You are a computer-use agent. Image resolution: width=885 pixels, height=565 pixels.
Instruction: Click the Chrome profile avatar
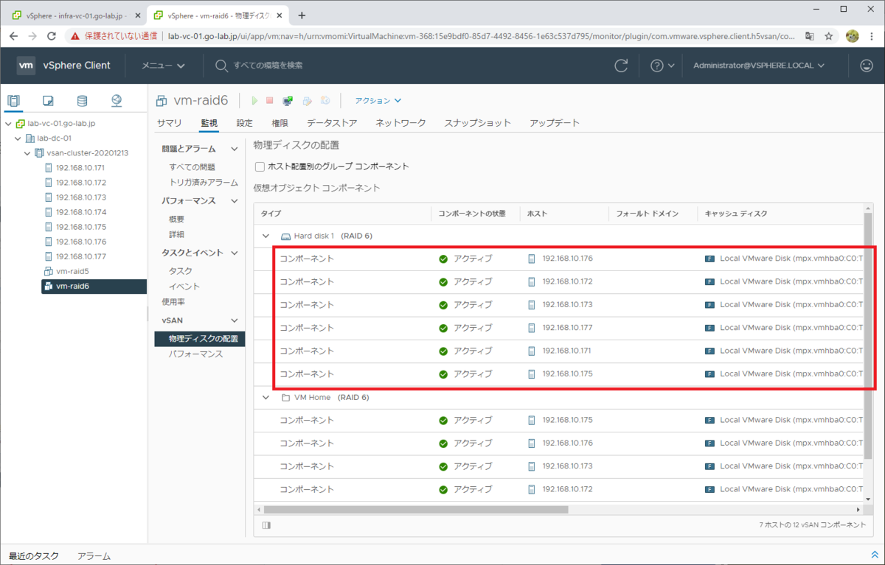852,35
